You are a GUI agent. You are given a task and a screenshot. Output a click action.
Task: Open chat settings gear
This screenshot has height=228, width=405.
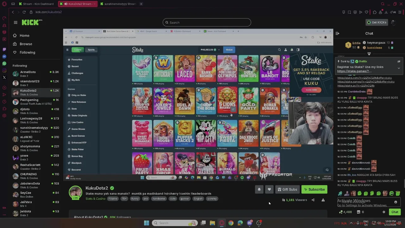(384, 212)
